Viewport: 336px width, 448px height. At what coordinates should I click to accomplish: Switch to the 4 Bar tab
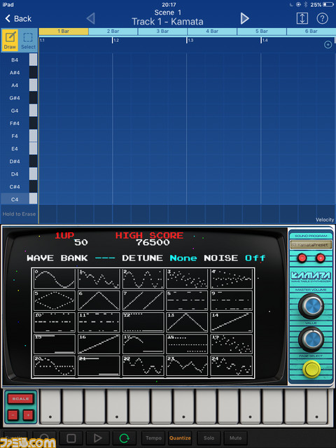coord(212,31)
